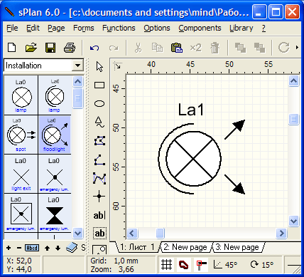
Task: Select the pointer arrow tool
Action: click(99, 67)
